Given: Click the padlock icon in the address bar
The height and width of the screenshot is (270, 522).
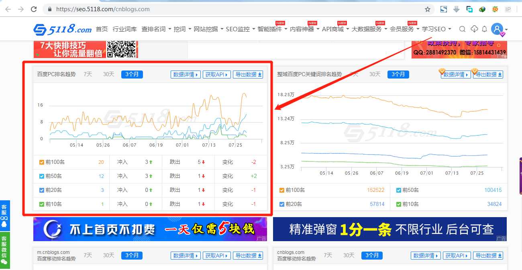Looking at the screenshot, I should [49, 9].
